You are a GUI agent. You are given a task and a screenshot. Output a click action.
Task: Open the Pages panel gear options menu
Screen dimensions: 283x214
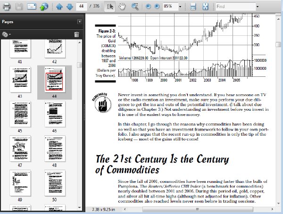coord(6,34)
